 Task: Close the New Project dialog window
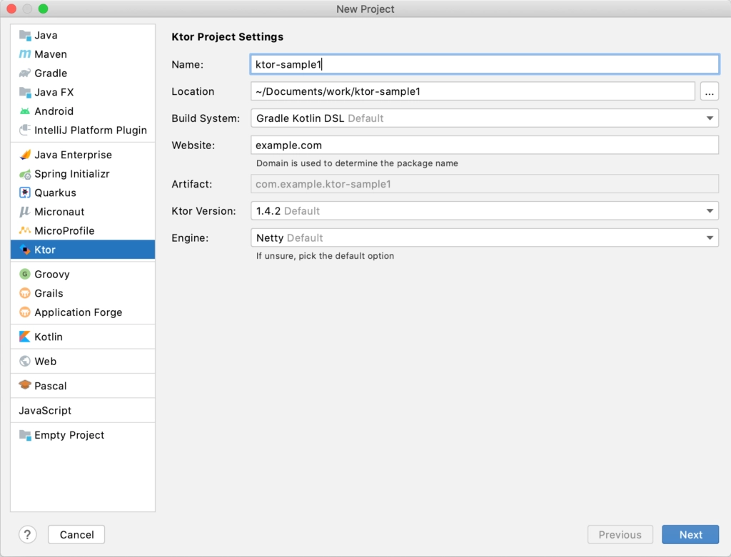click(11, 9)
